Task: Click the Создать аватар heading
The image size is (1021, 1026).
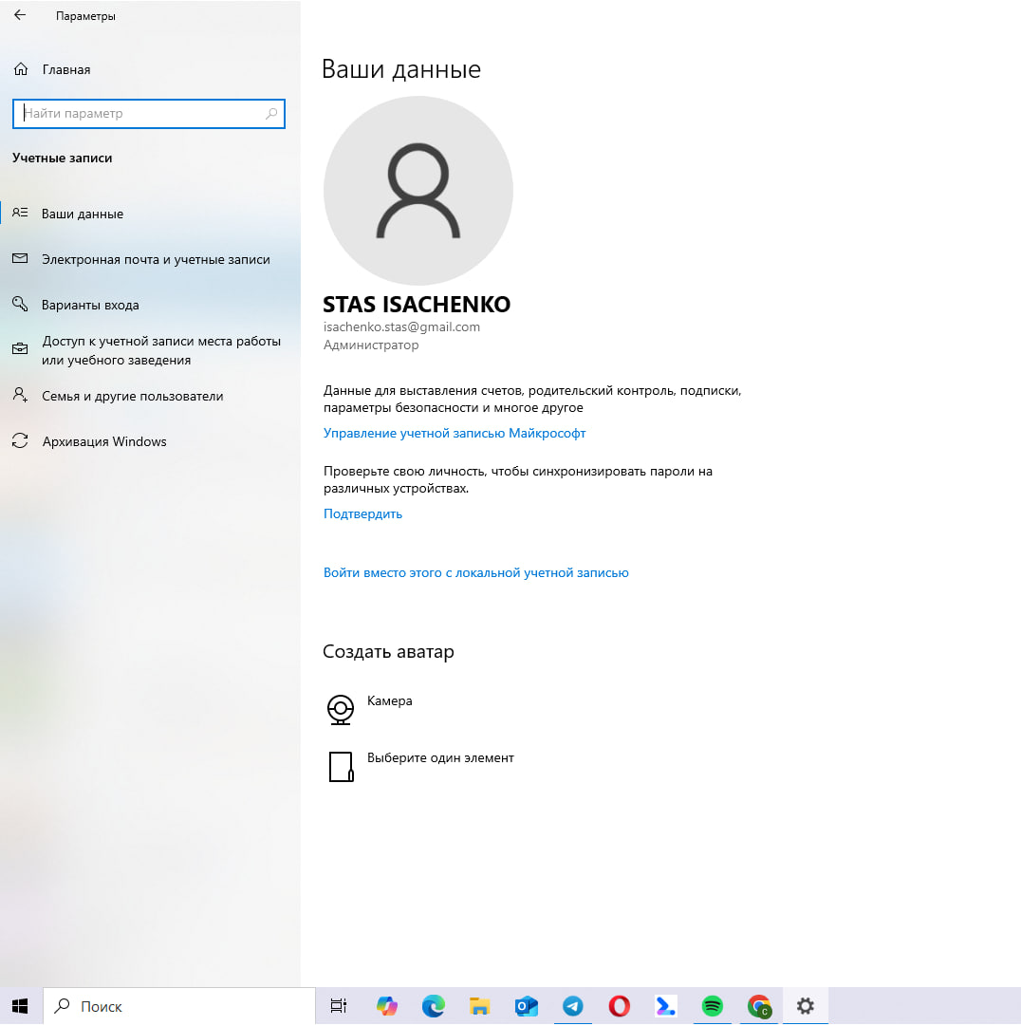Action: click(388, 652)
